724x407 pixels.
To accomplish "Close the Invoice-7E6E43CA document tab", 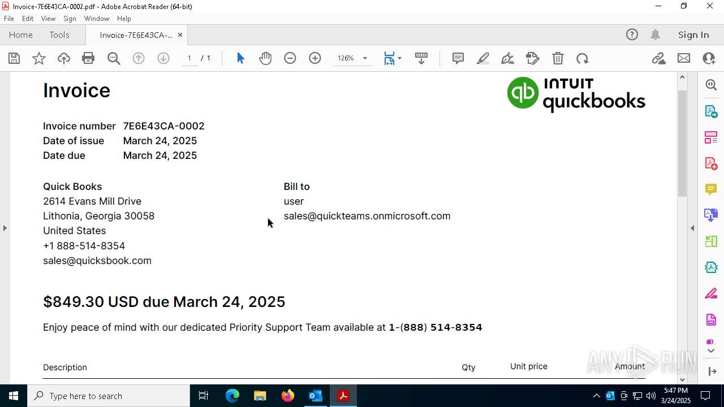I will (x=180, y=34).
